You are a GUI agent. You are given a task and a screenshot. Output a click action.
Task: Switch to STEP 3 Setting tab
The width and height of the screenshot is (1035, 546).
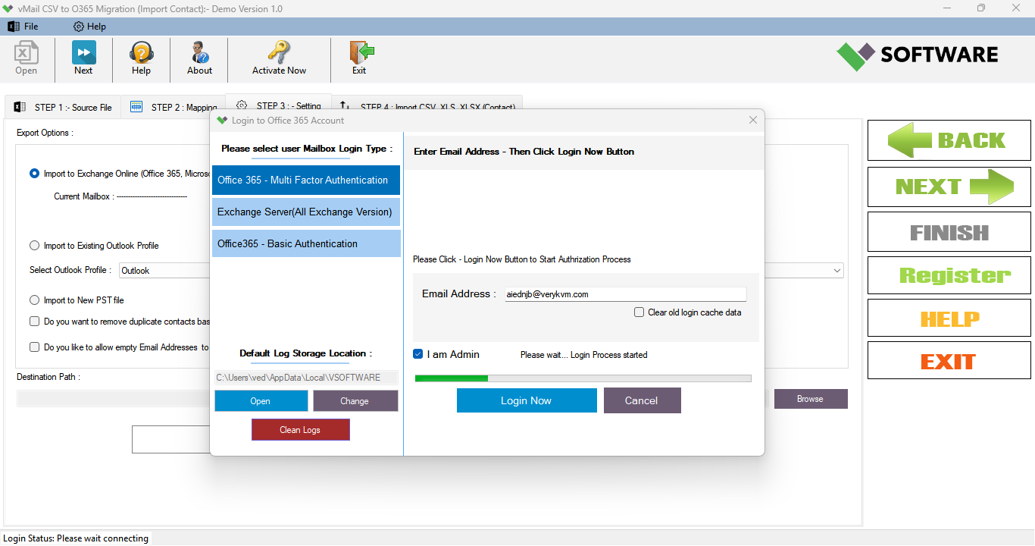coord(279,105)
